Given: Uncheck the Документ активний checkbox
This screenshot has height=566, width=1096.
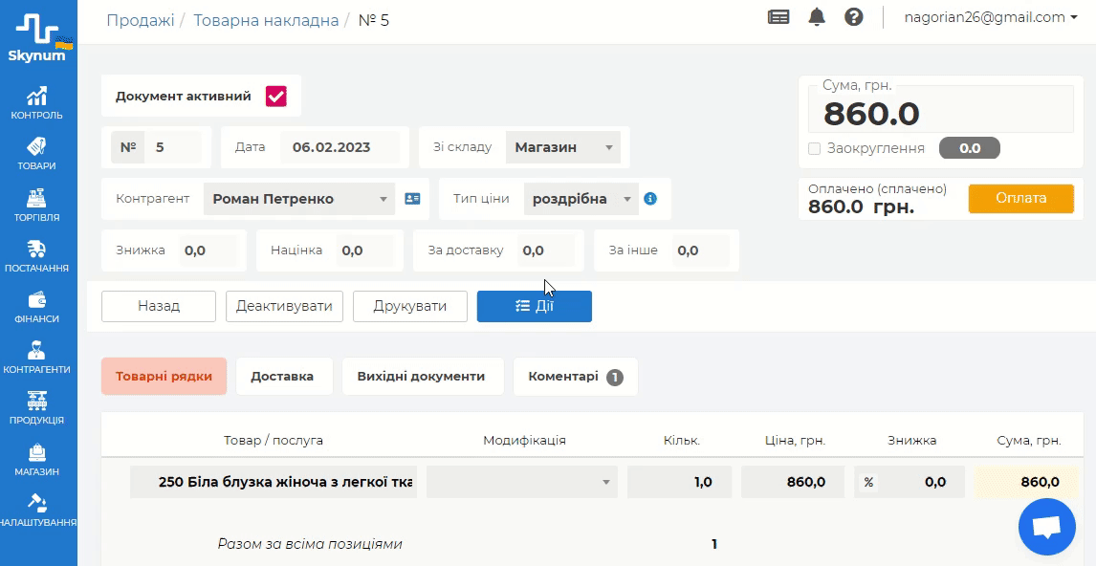Looking at the screenshot, I should (x=276, y=97).
